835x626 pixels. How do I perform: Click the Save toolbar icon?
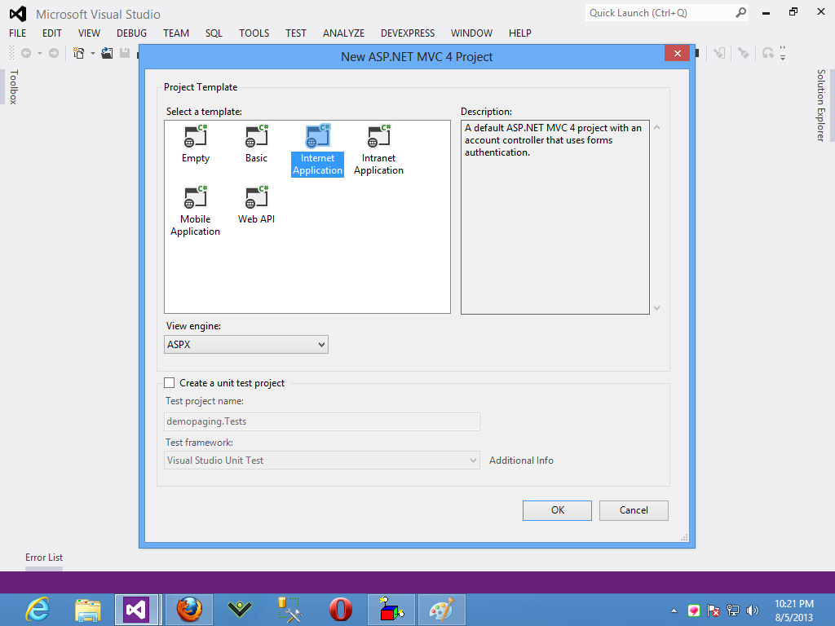[x=125, y=53]
